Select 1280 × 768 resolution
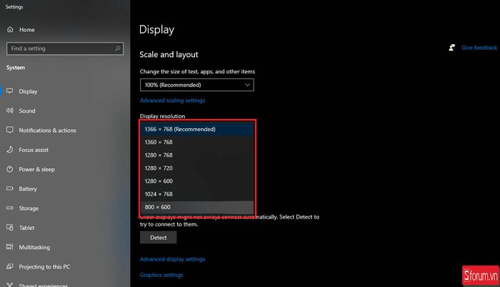 [197, 155]
